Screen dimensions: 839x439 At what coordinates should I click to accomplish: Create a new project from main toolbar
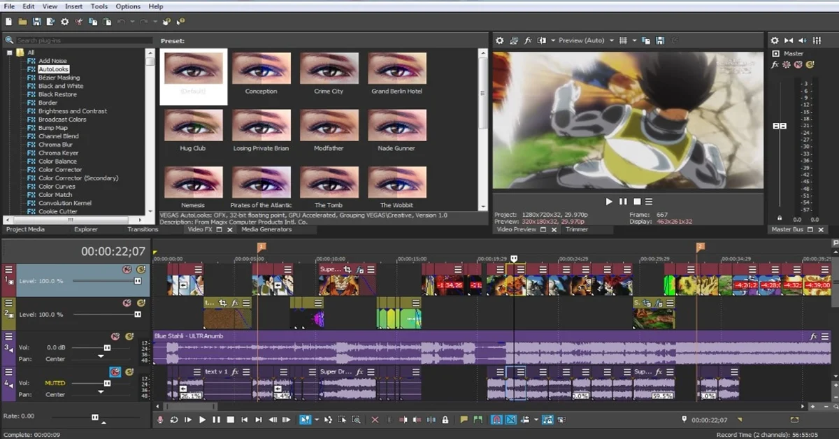point(8,22)
